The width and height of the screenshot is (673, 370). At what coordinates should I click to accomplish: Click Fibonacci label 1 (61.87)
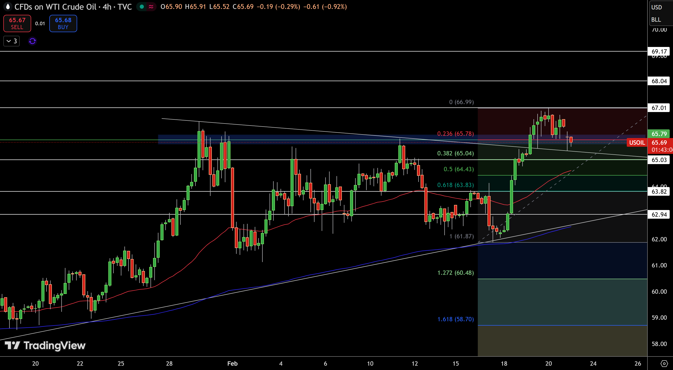[x=461, y=236]
